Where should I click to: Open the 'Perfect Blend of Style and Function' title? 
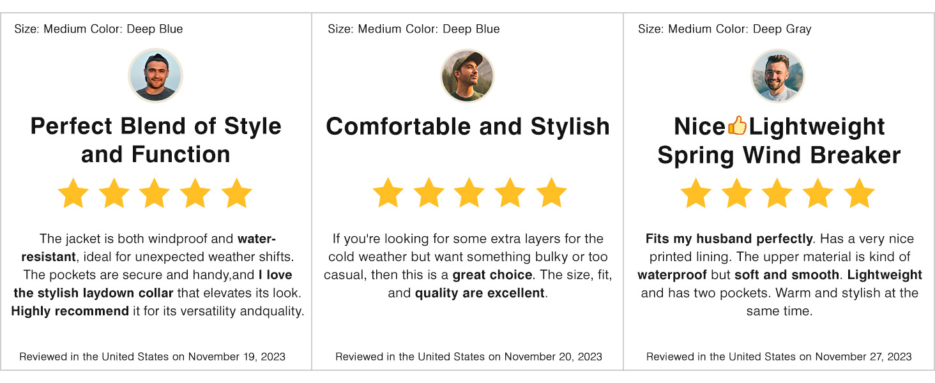pyautogui.click(x=156, y=140)
